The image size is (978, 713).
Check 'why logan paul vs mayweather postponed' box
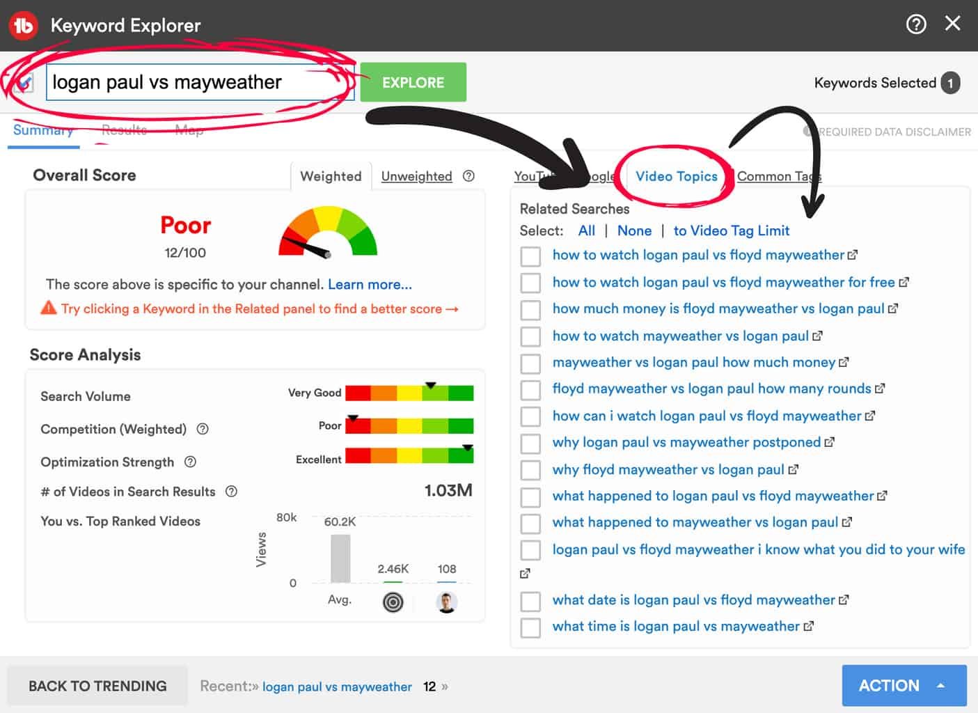pyautogui.click(x=530, y=443)
